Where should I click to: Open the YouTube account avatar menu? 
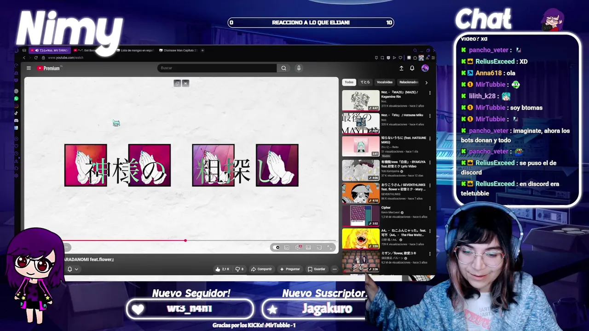pos(425,68)
